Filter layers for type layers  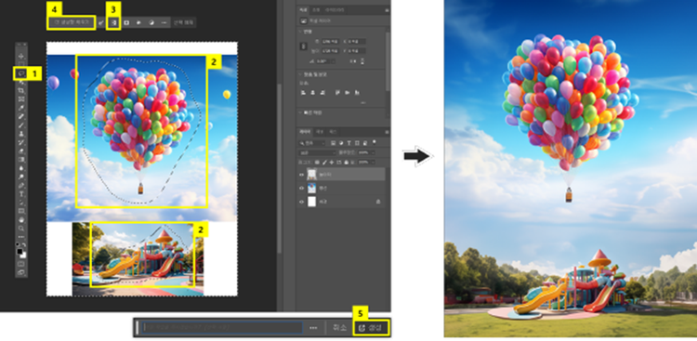coord(348,143)
